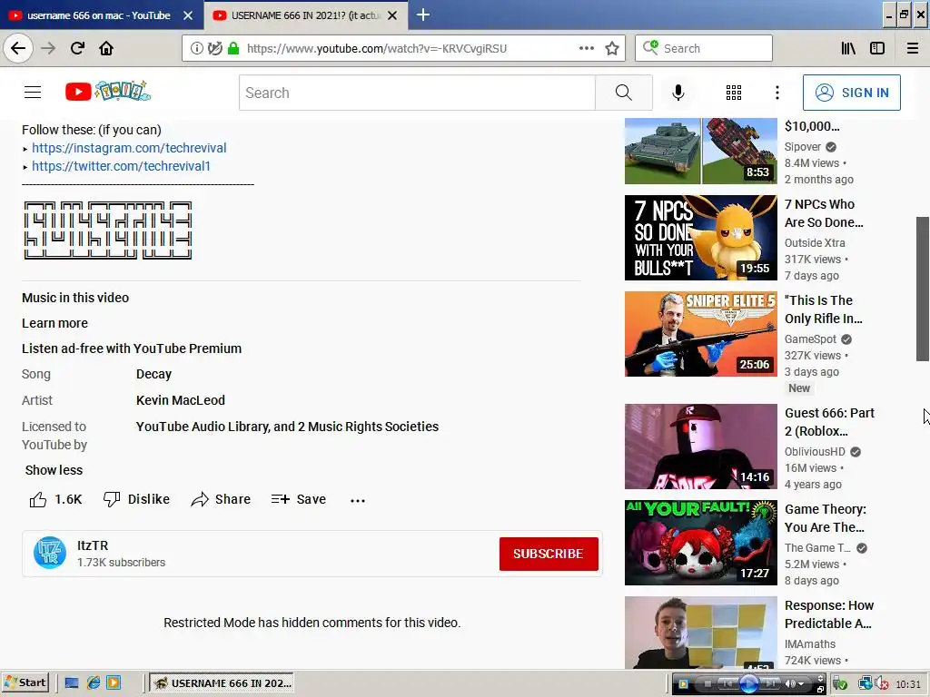The height and width of the screenshot is (697, 930).
Task: Show site information icon in address bar
Action: 197,48
